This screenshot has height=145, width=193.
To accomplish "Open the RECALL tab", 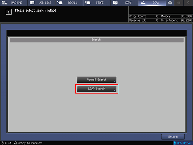I will 69,3.
